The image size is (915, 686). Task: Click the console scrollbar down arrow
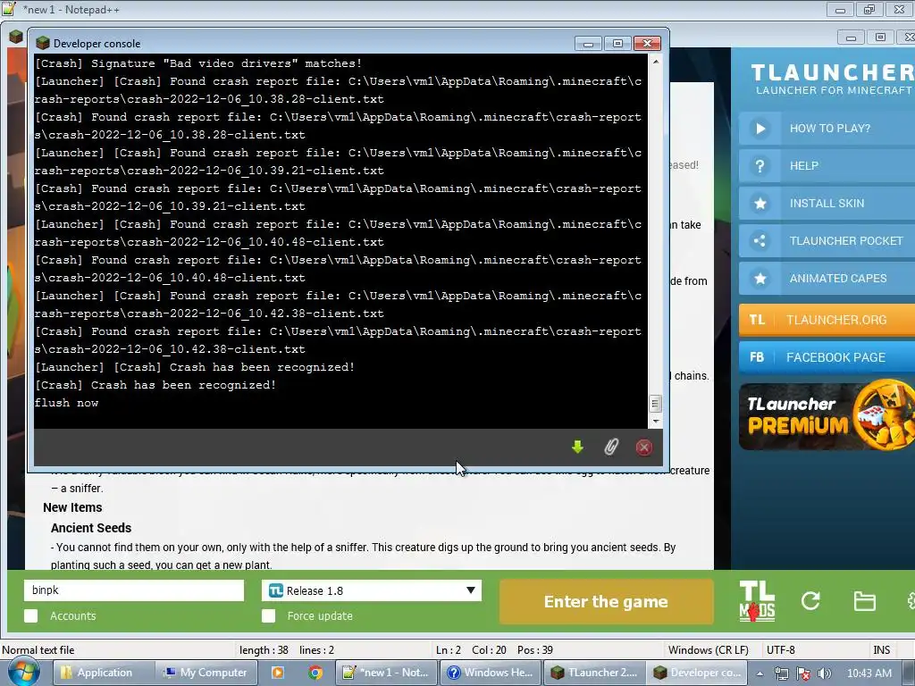coord(655,422)
